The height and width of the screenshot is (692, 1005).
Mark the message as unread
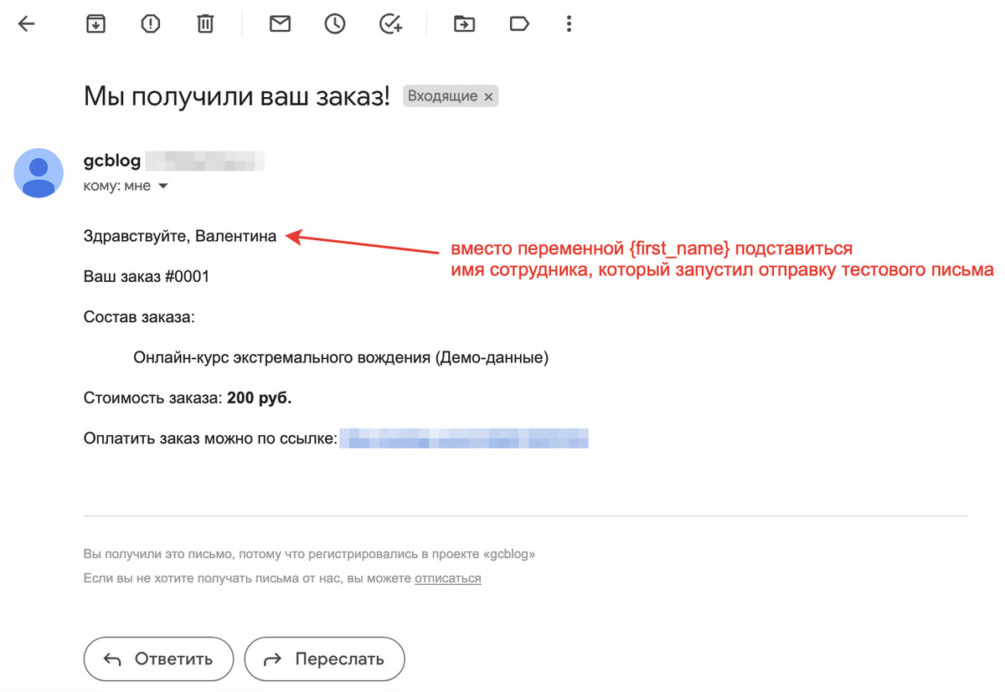click(280, 24)
